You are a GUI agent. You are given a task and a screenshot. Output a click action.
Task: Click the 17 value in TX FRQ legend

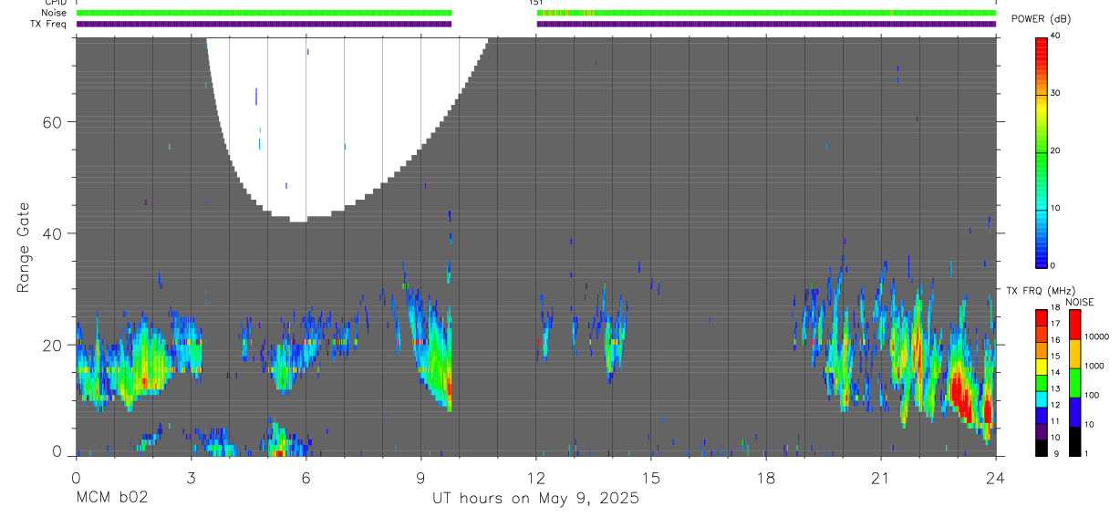(x=1055, y=324)
